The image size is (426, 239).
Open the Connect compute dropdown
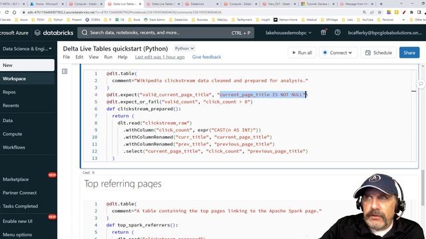(338, 52)
